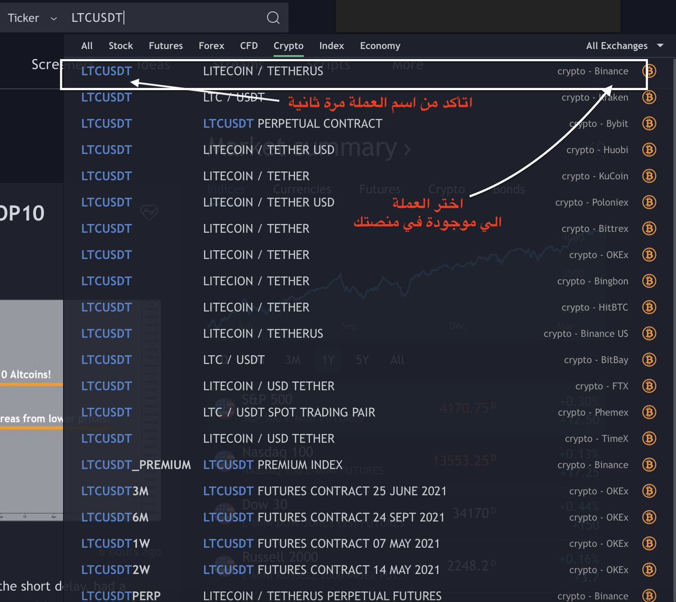Switch to the Forex filter tab
The width and height of the screenshot is (676, 602).
click(x=211, y=46)
